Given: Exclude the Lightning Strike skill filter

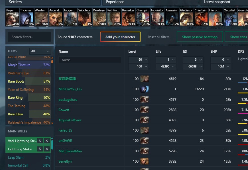Looking at the screenshot, I should [40, 149].
